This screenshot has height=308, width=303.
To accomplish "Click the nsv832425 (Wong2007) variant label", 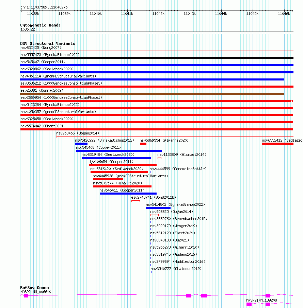I will (x=41, y=48).
